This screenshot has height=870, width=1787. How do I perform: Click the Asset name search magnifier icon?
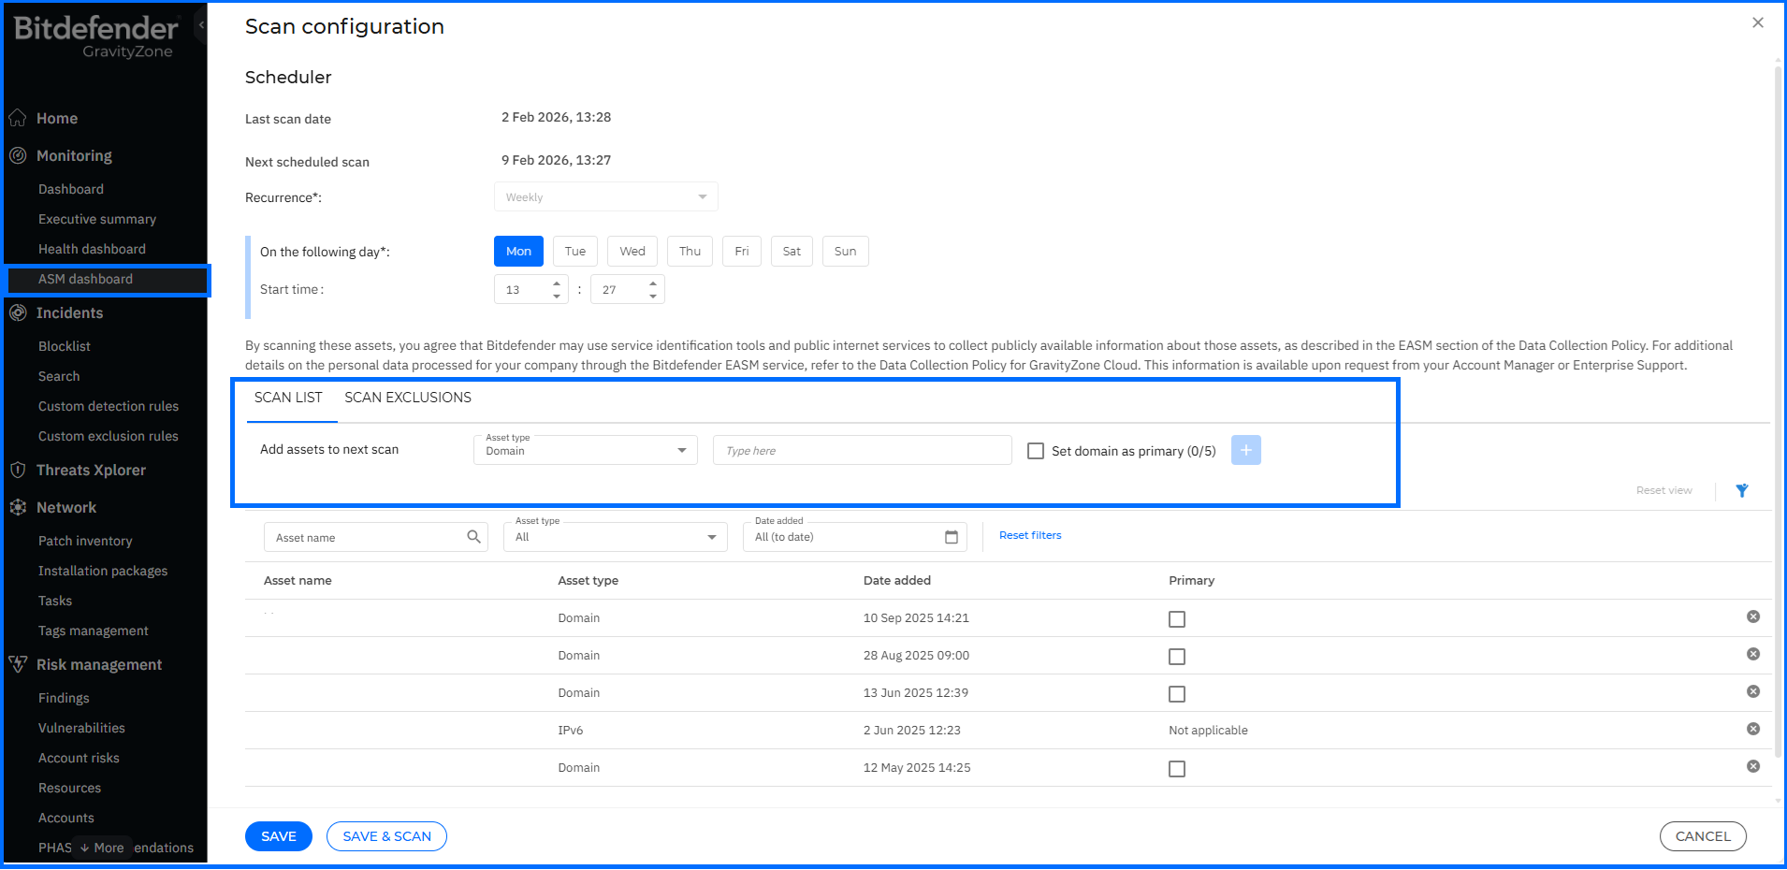pyautogui.click(x=473, y=537)
